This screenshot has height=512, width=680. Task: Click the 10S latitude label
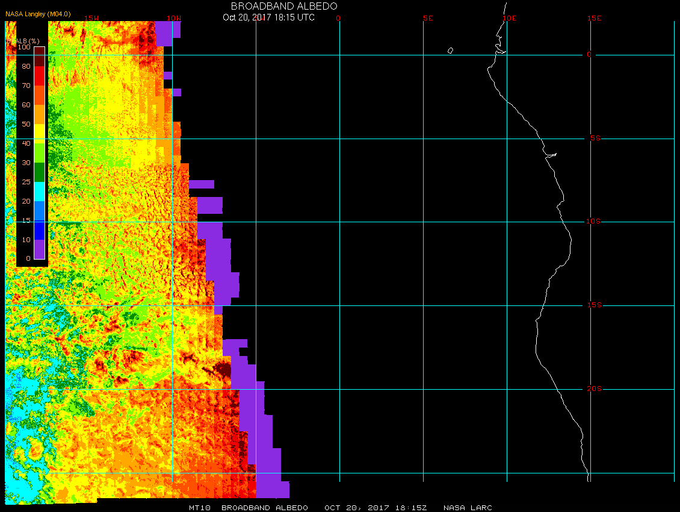point(593,222)
